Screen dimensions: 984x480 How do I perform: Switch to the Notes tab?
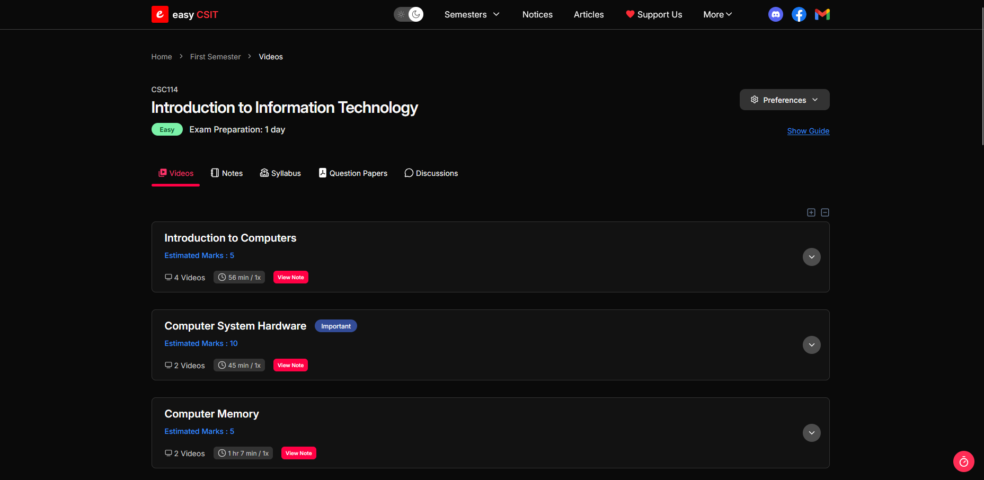(x=227, y=173)
